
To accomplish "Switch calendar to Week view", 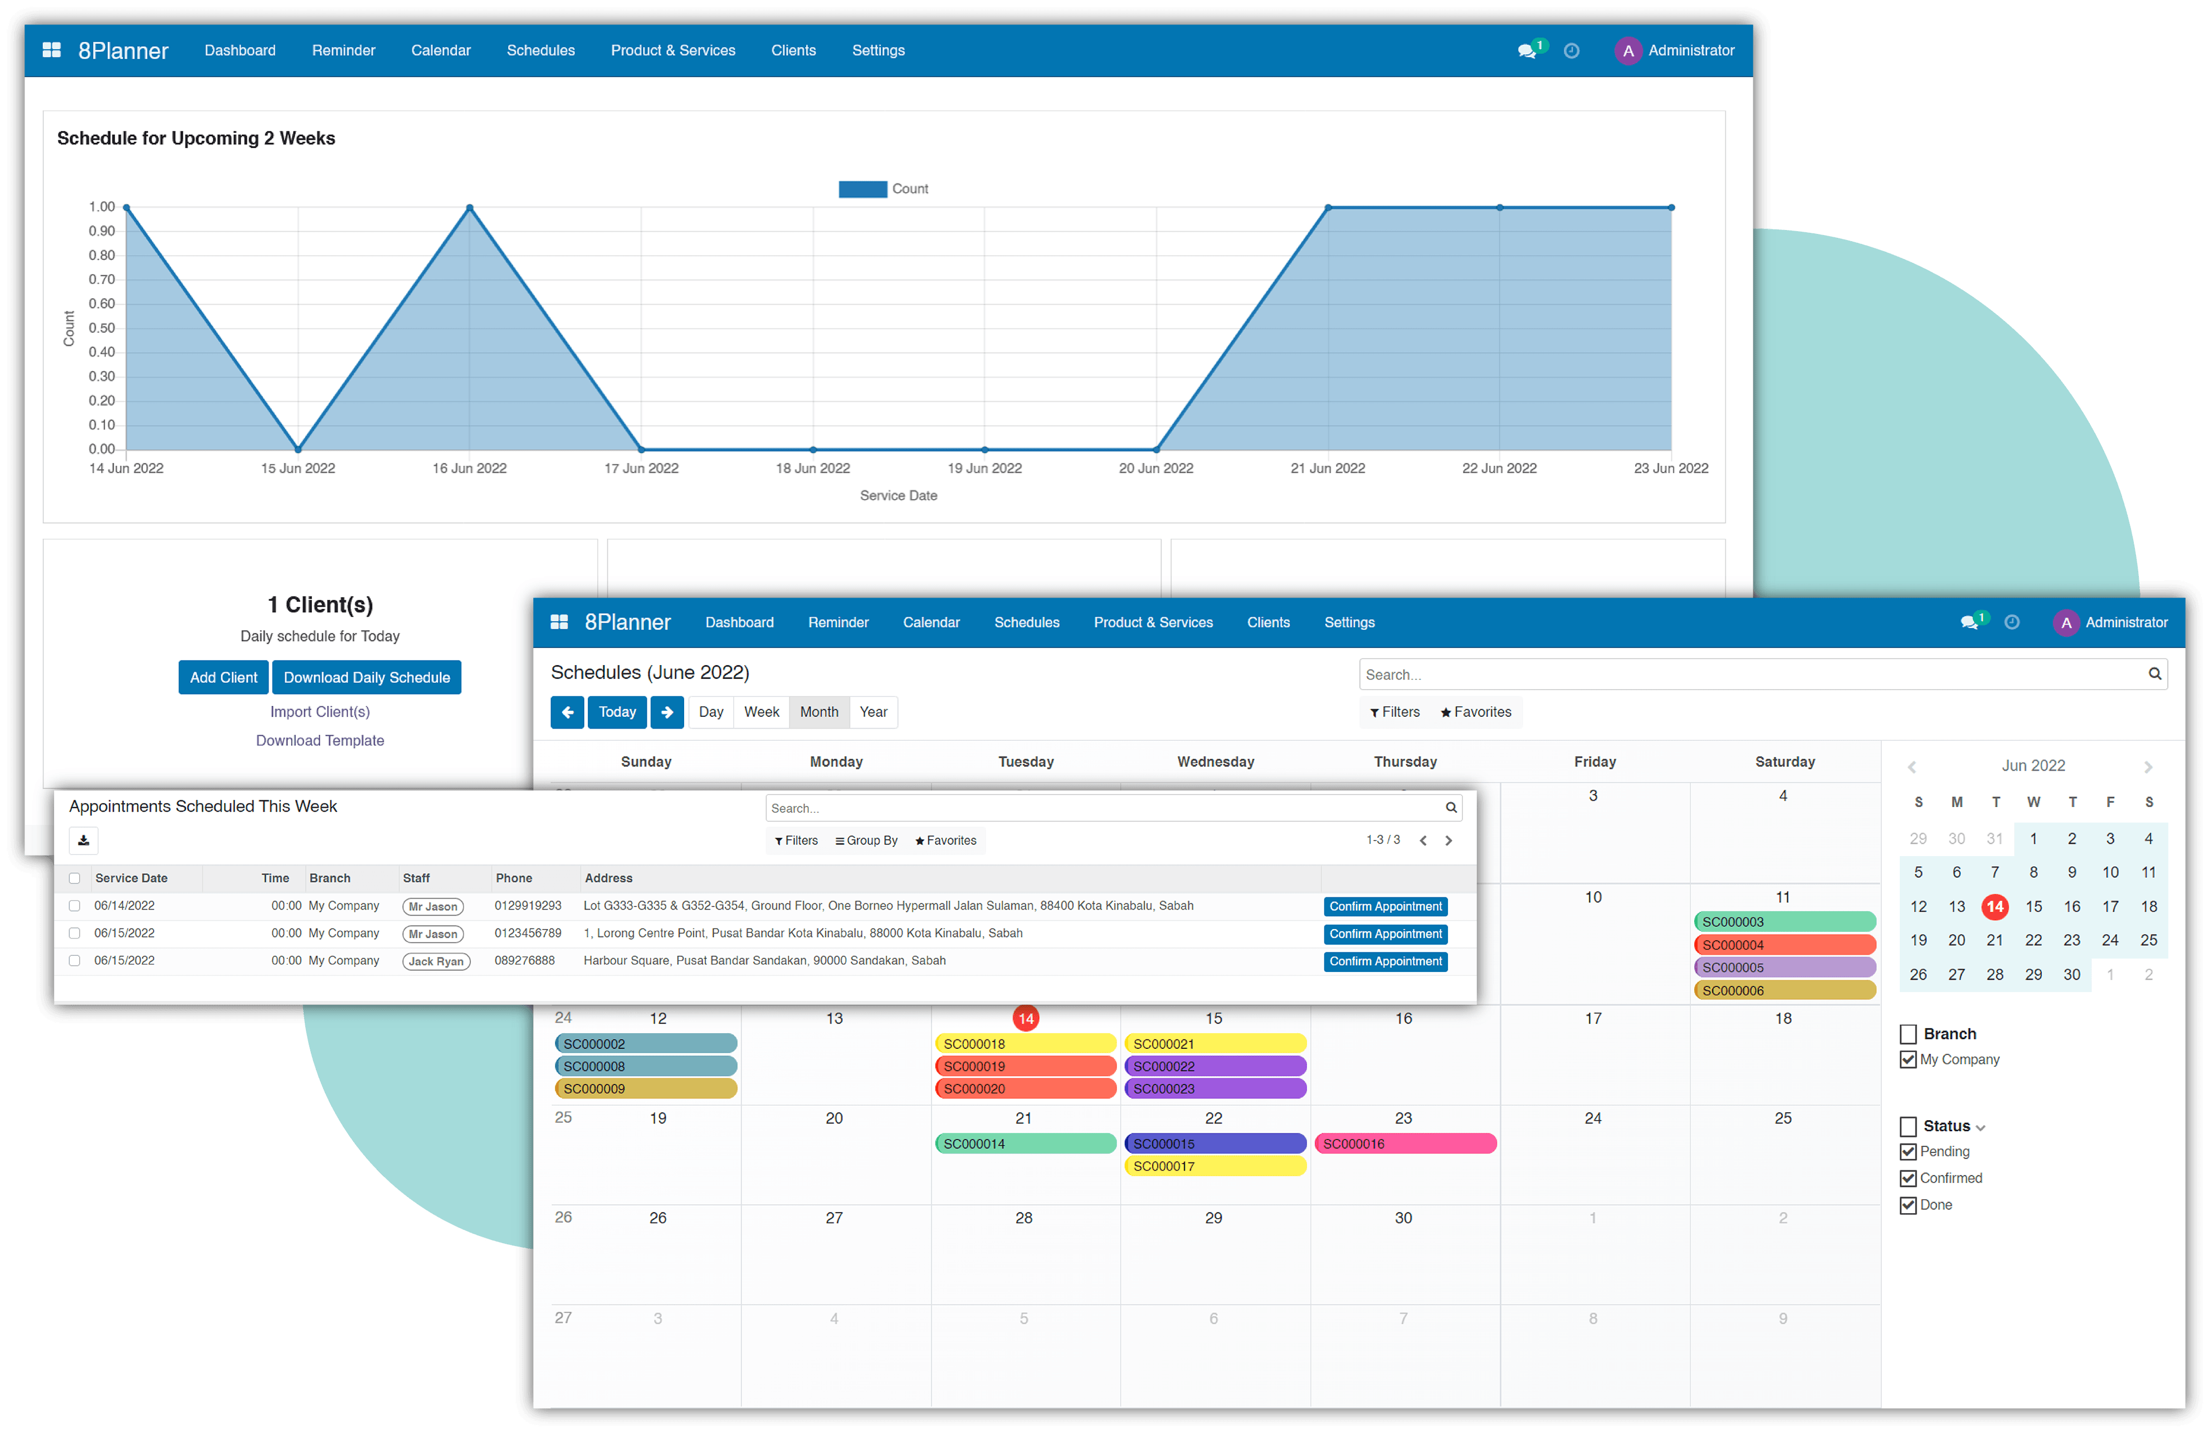I will (x=761, y=712).
